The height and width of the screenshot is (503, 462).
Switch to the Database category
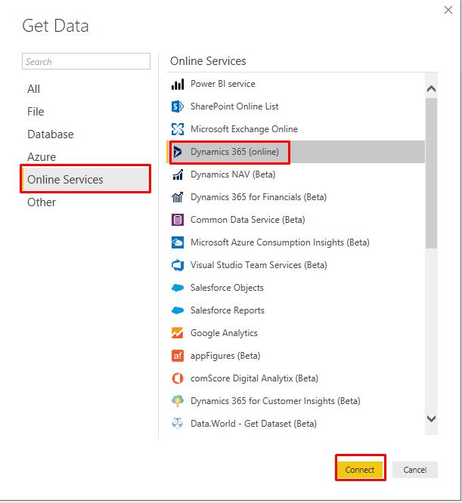pos(51,134)
